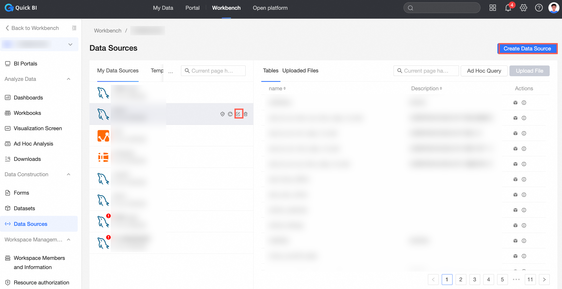Open the notifications bell icon
Viewport: 562px width, 289px height.
click(x=508, y=8)
